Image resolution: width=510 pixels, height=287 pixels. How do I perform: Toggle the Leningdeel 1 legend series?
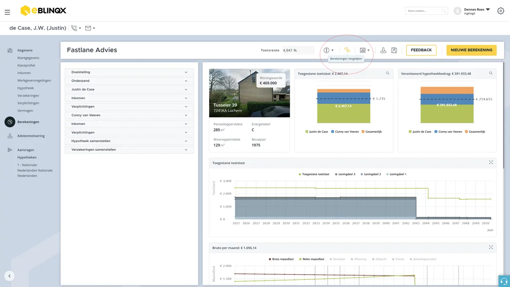pos(396,174)
